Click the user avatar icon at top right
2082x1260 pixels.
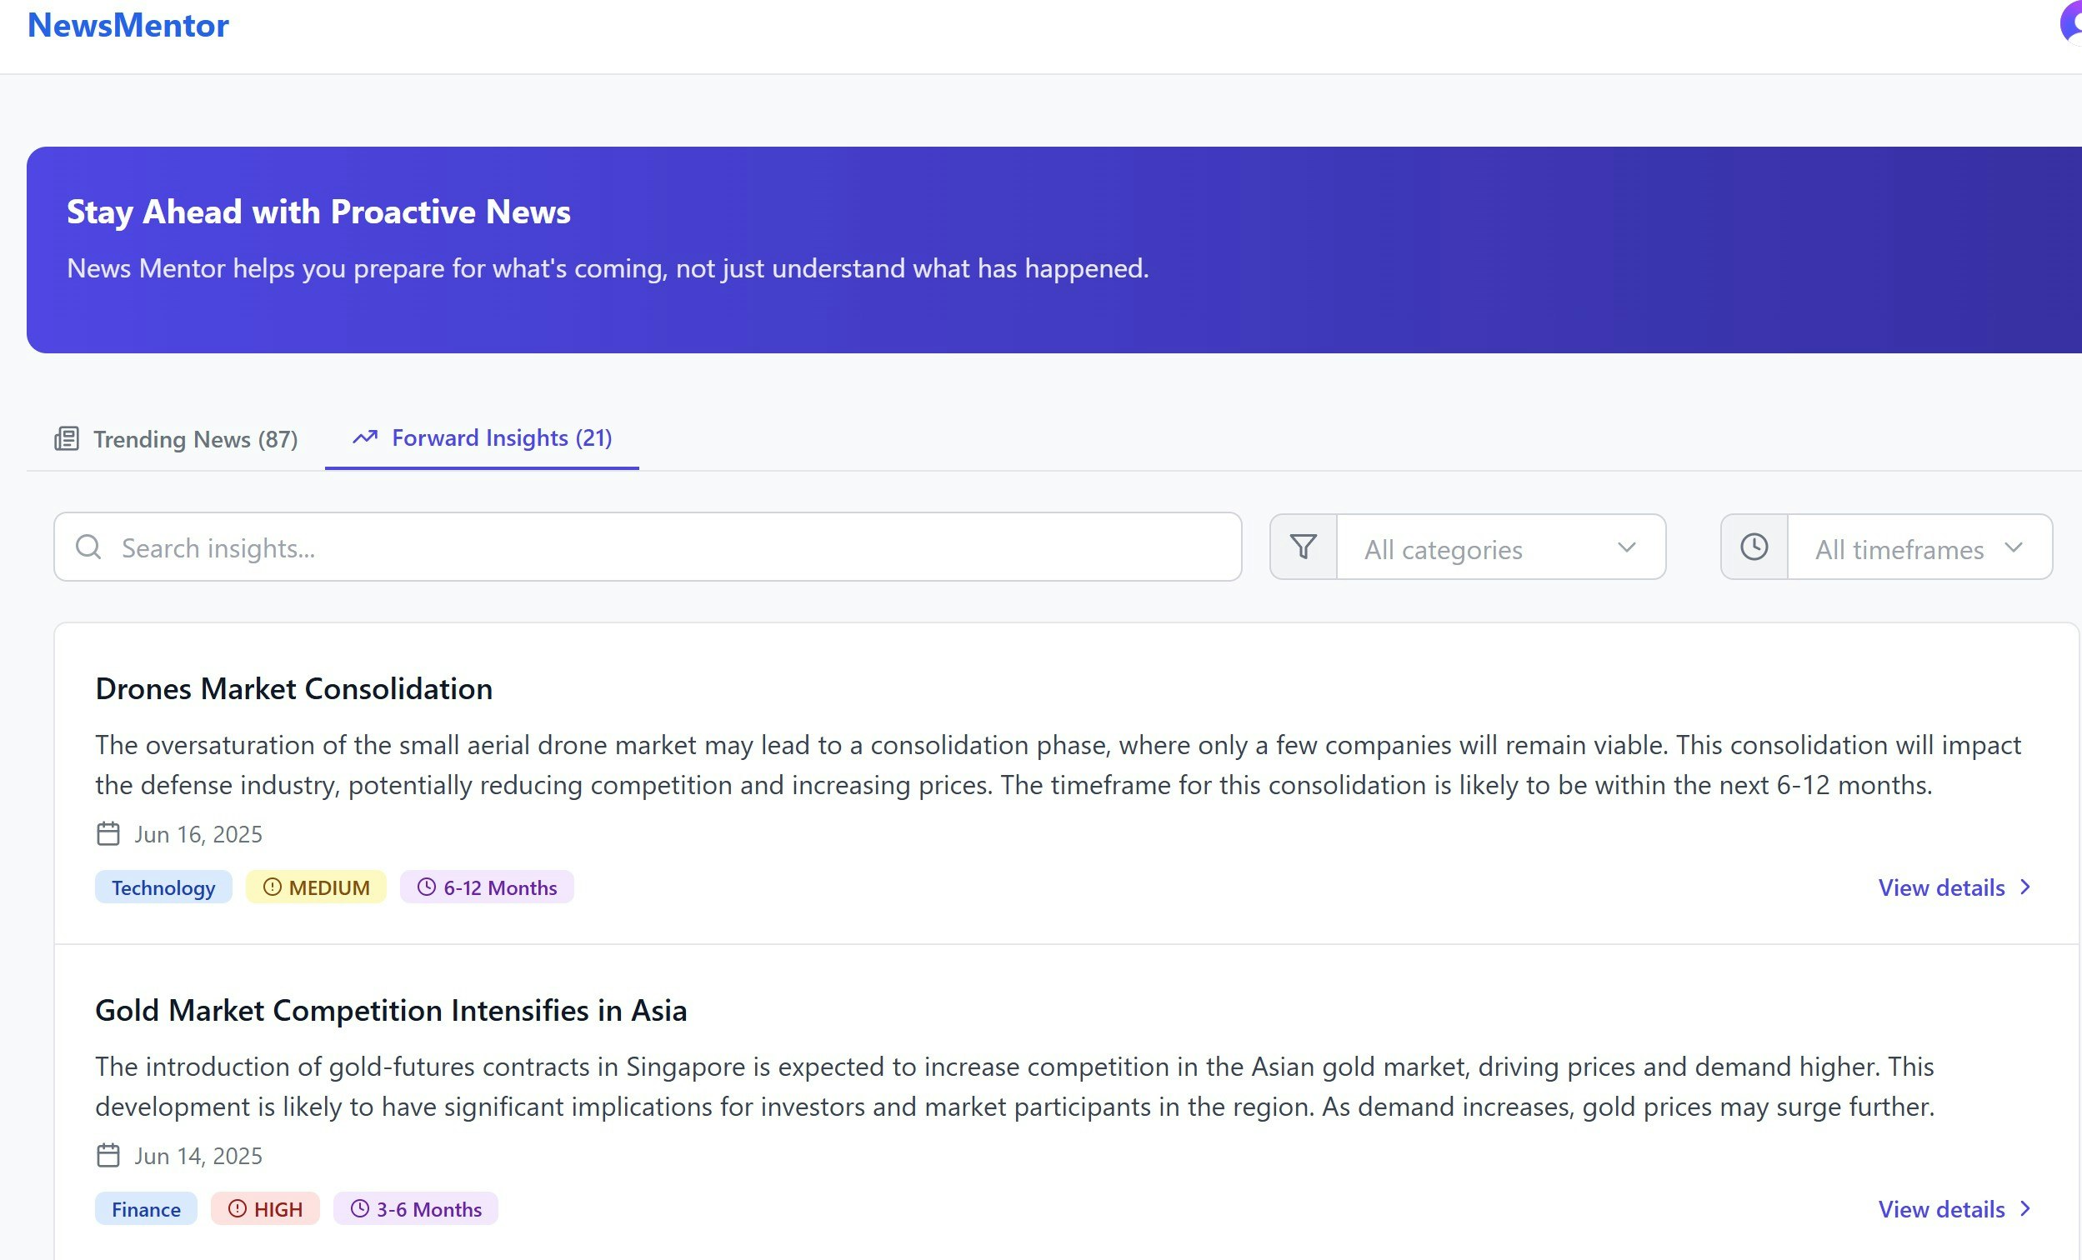(2070, 23)
